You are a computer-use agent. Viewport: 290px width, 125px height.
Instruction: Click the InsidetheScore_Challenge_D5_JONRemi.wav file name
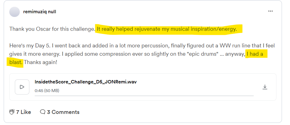click(86, 82)
